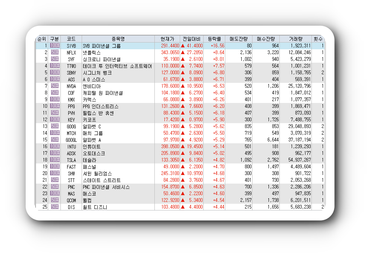Screen dimensions: 367x253
Task: Click the 100% badge in SBNY row
Action: pyautogui.click(x=55, y=72)
